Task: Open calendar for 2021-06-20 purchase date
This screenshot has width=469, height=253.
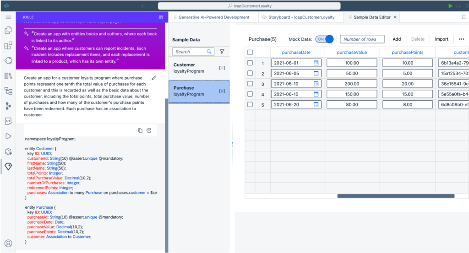Action: tap(316, 104)
